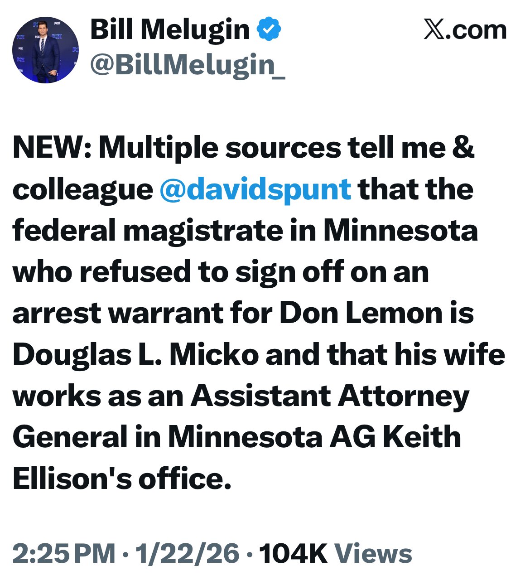Viewport: 530px width, 585px height.
Task: Click the X logo icon
Action: pyautogui.click(x=434, y=30)
